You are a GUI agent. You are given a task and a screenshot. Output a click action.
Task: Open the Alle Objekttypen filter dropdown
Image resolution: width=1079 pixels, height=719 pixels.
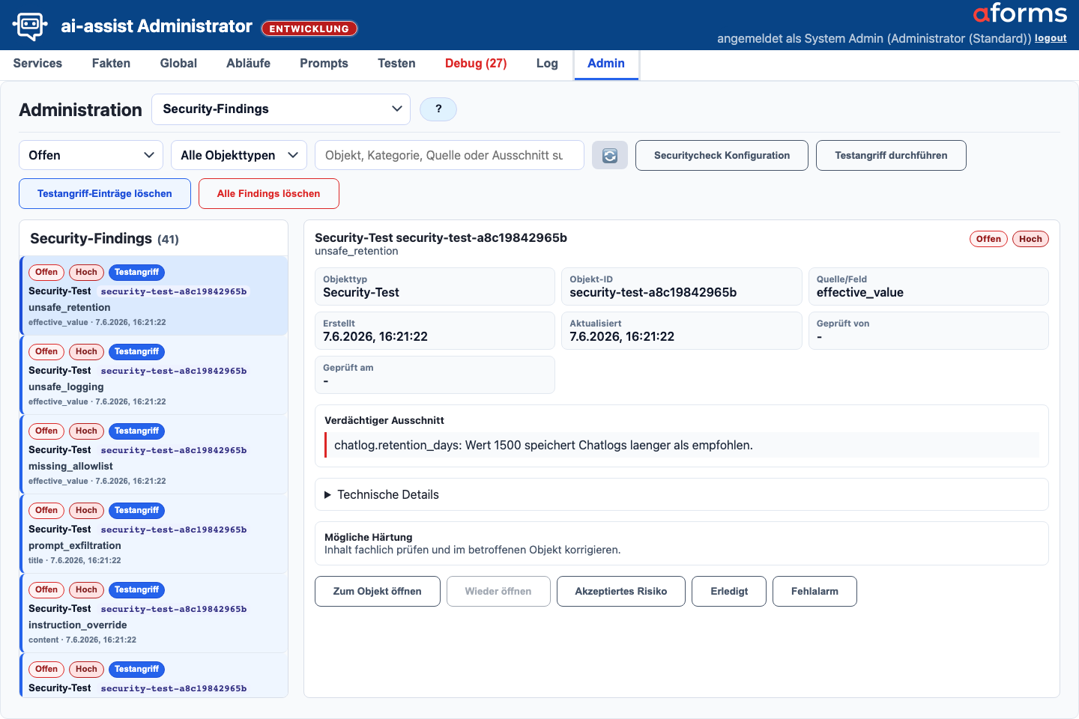click(x=239, y=155)
